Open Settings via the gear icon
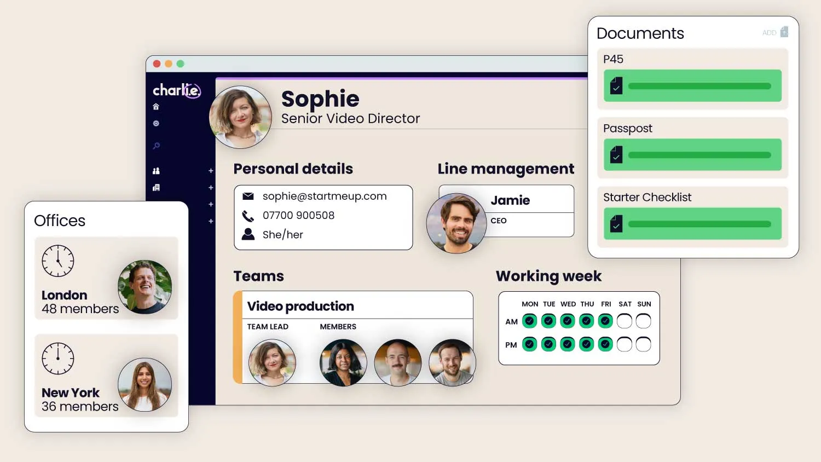Screen dimensions: 821x462 point(156,124)
